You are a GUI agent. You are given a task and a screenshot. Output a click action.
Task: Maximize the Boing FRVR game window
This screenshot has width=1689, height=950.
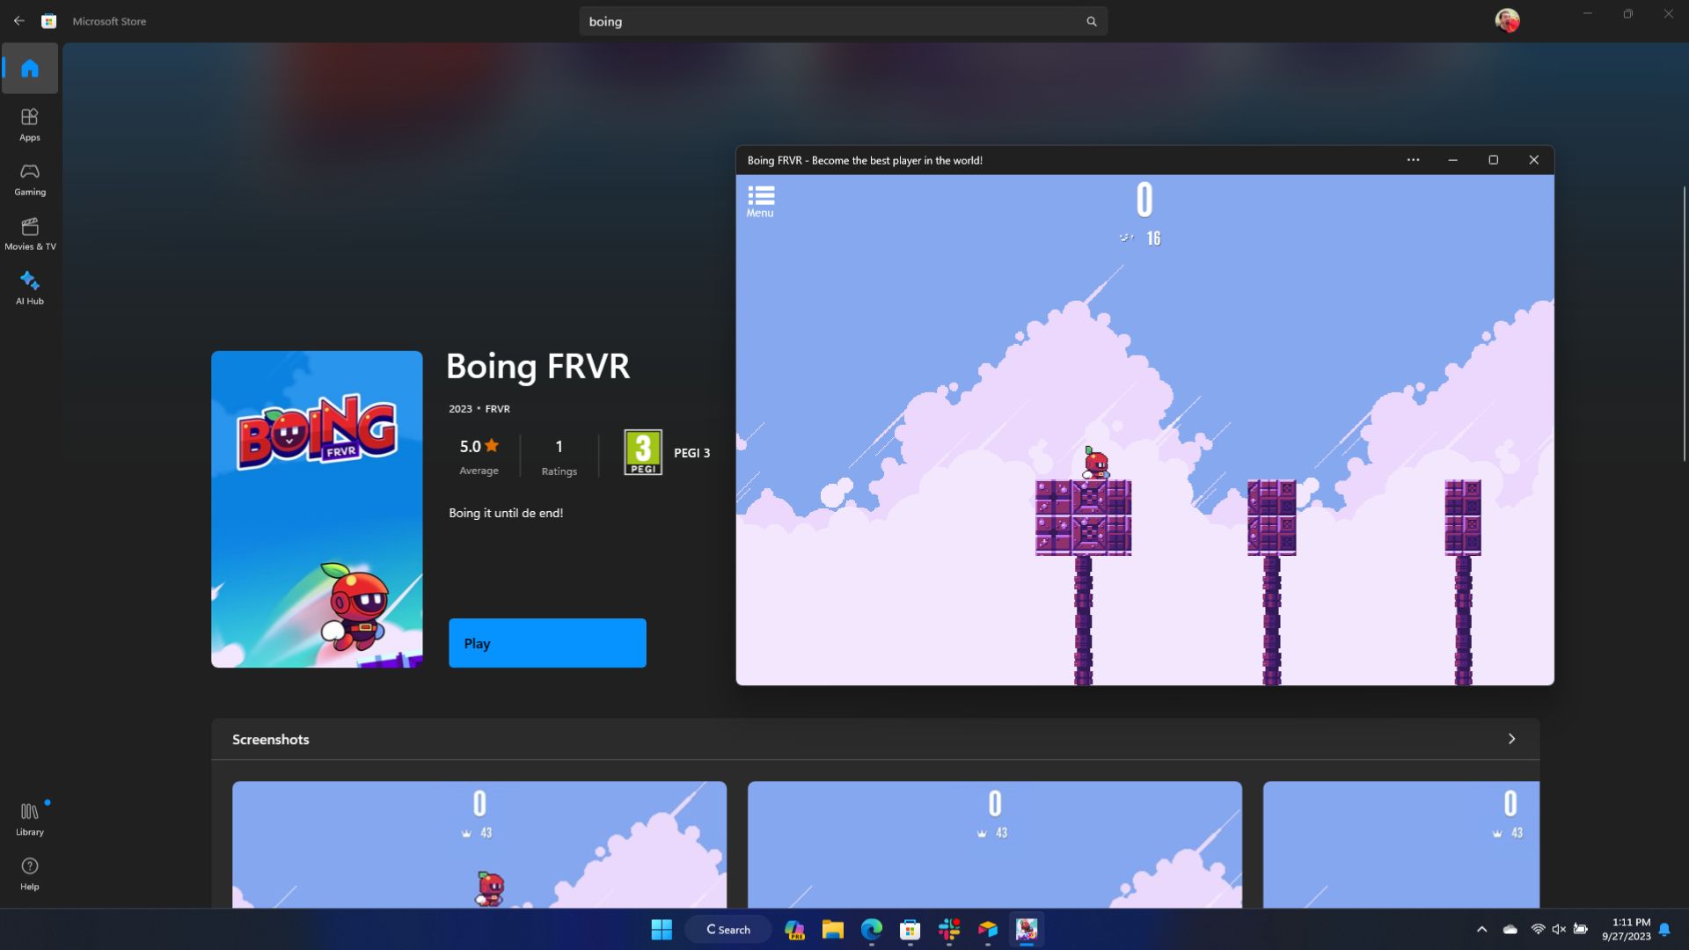click(1493, 160)
